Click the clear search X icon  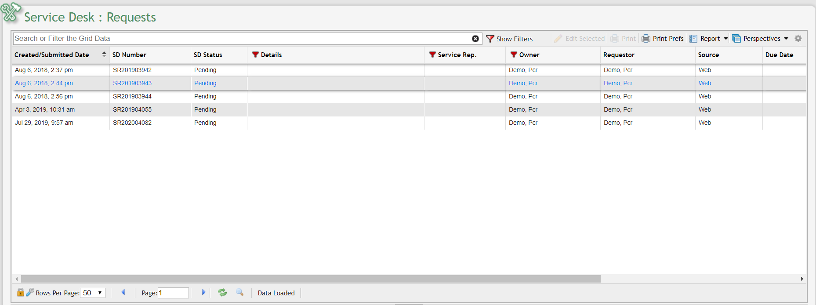point(475,39)
